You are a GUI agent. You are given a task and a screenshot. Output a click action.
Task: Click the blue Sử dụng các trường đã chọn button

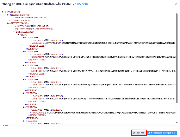(162, 133)
